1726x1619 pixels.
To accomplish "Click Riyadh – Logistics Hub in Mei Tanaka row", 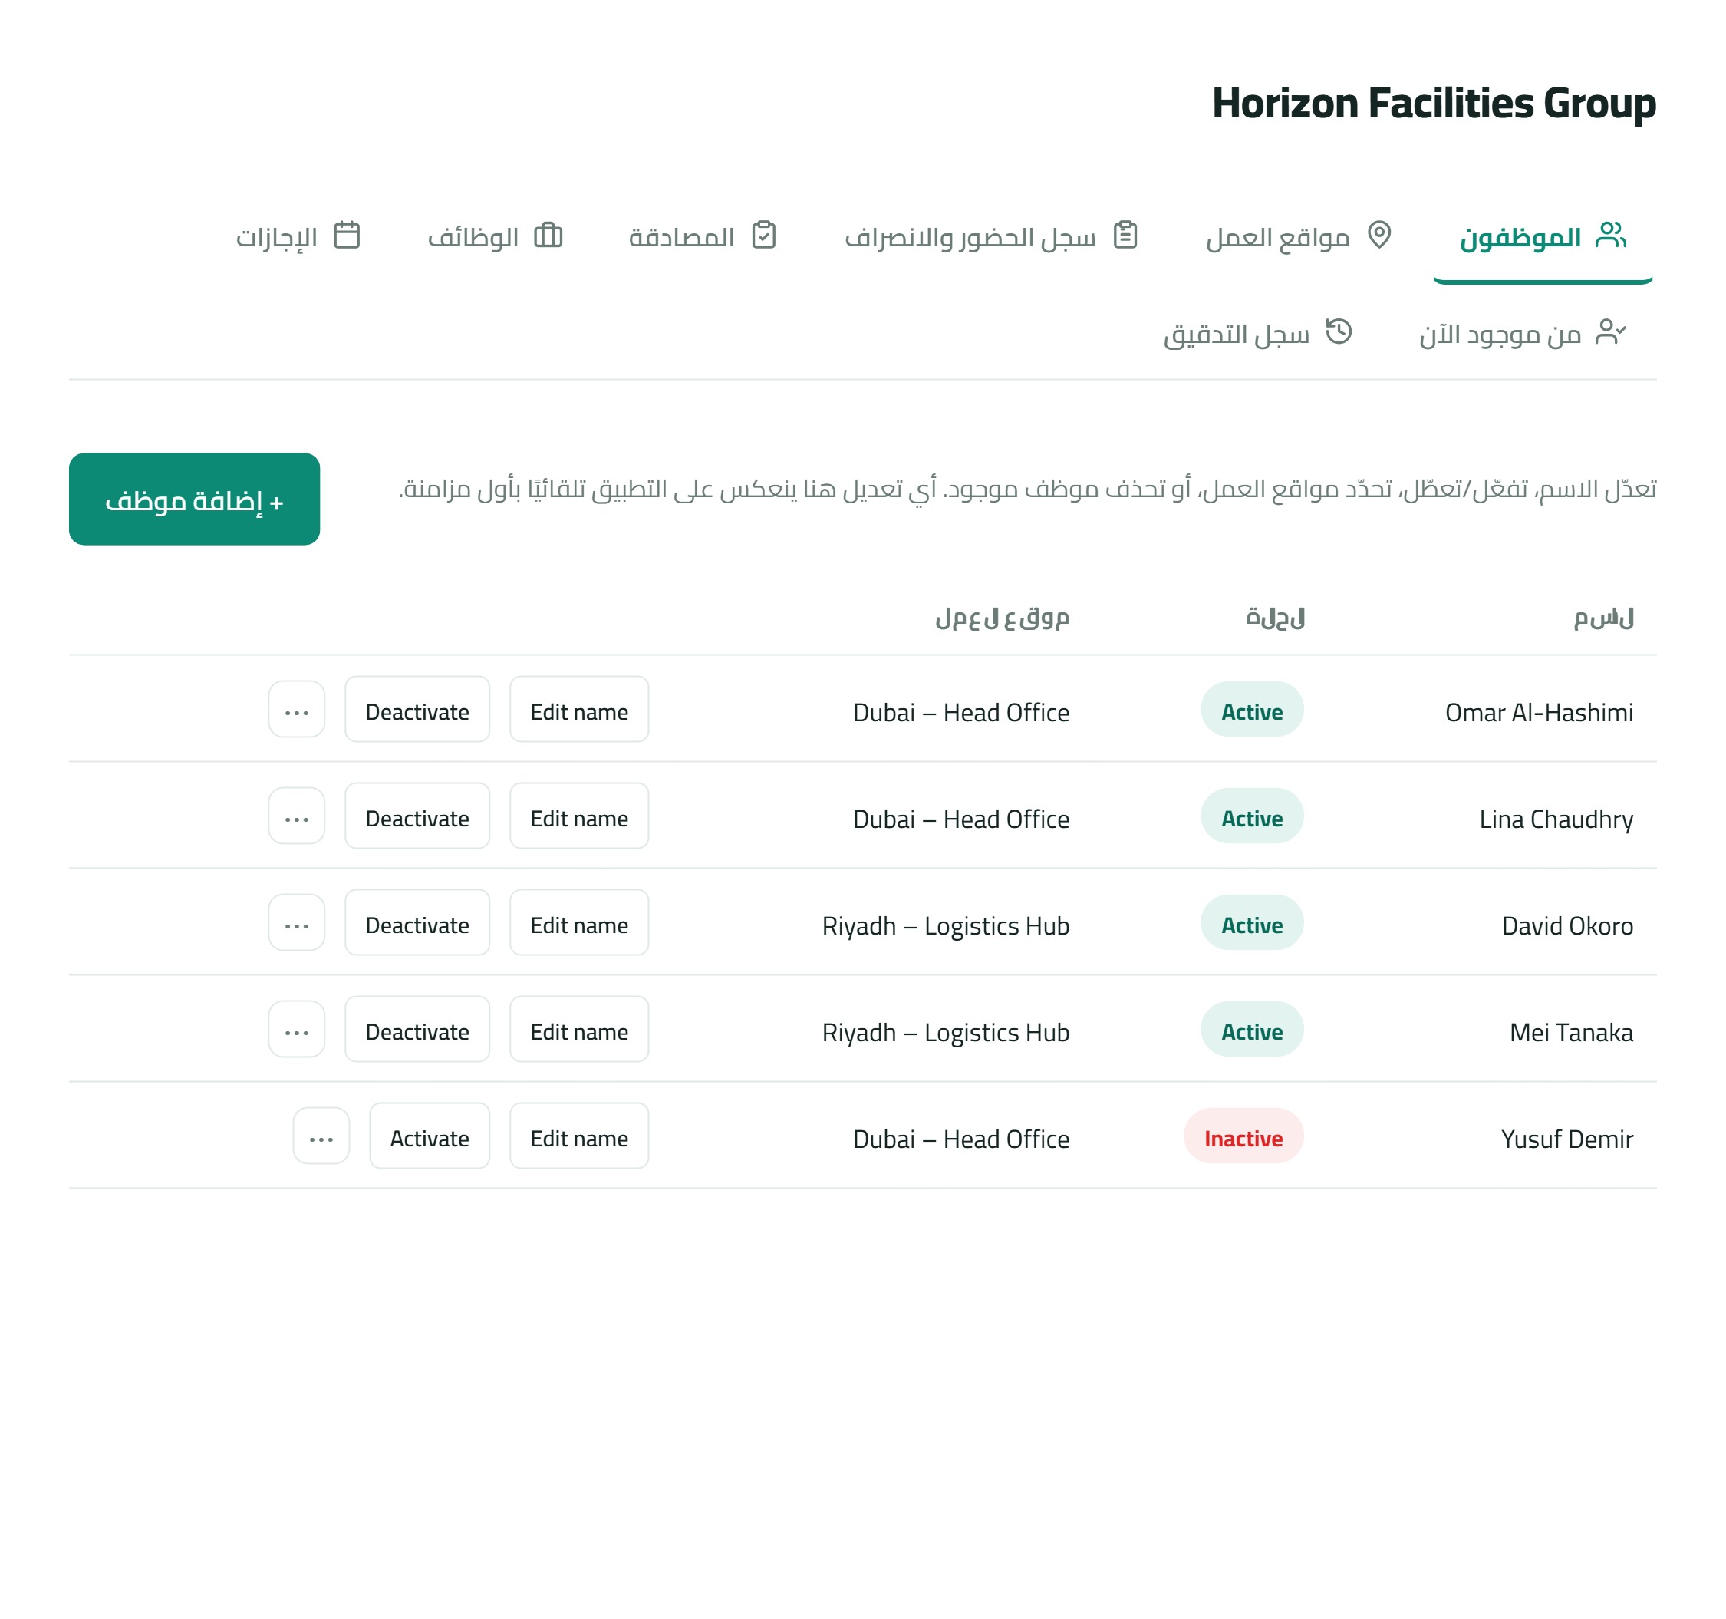I will (947, 1033).
